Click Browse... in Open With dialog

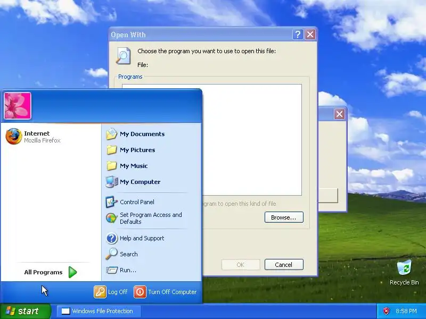click(x=284, y=217)
